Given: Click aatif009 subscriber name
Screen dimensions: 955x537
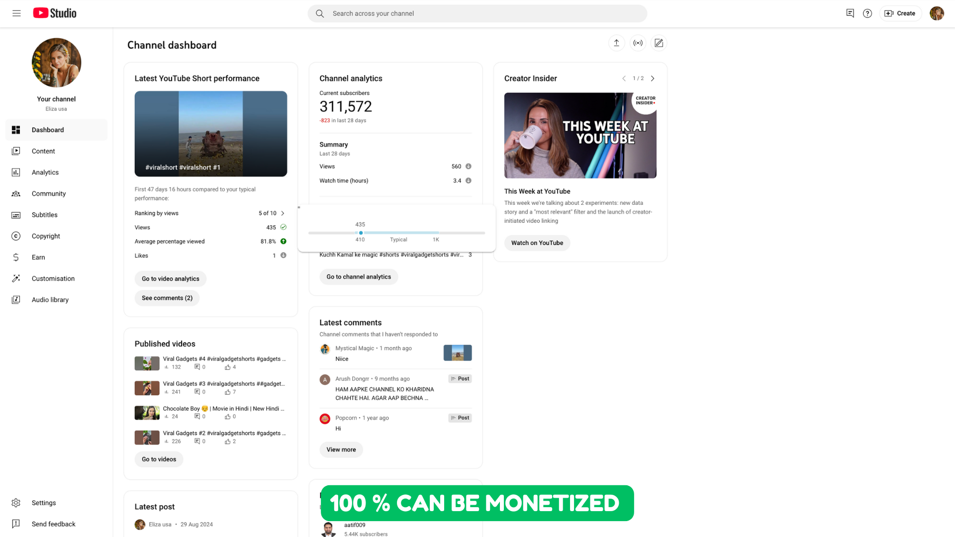Looking at the screenshot, I should coord(355,525).
